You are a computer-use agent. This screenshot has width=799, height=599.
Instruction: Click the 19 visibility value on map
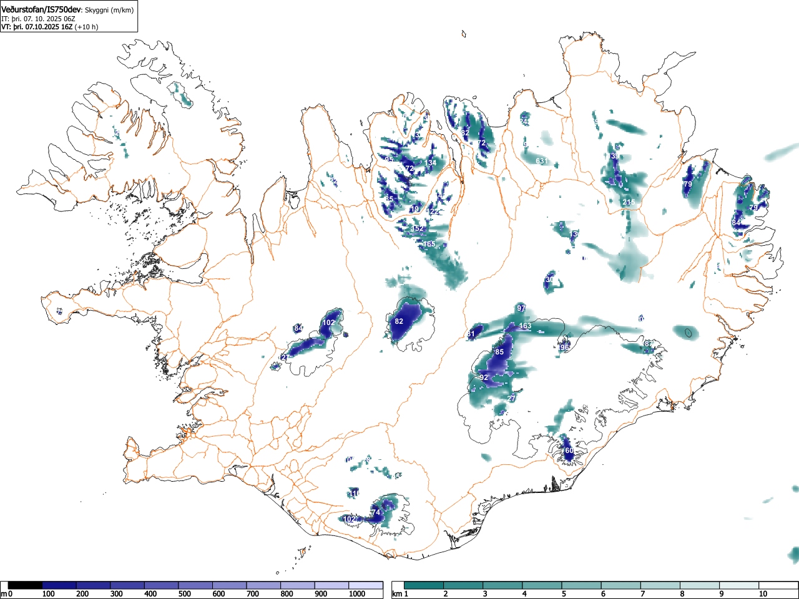coord(415,209)
